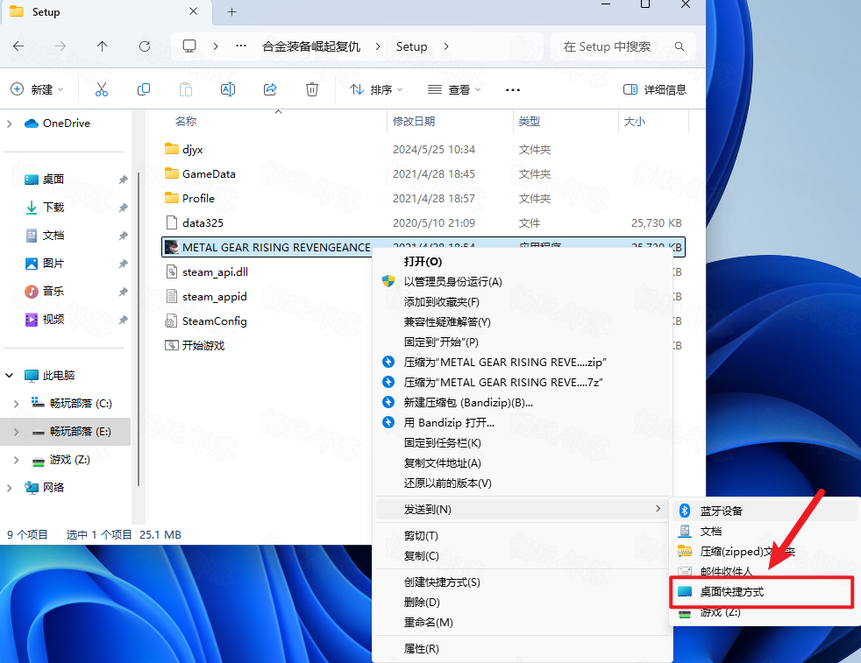
Task: Click the 详细信息 details pane button
Action: pyautogui.click(x=655, y=89)
